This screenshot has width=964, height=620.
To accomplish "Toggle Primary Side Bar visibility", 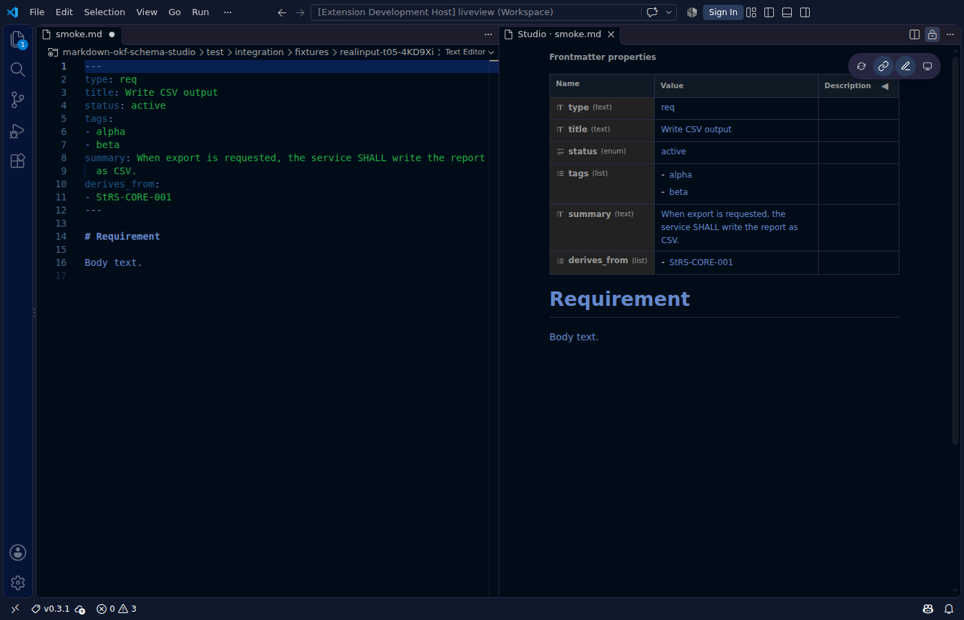I will click(x=769, y=12).
